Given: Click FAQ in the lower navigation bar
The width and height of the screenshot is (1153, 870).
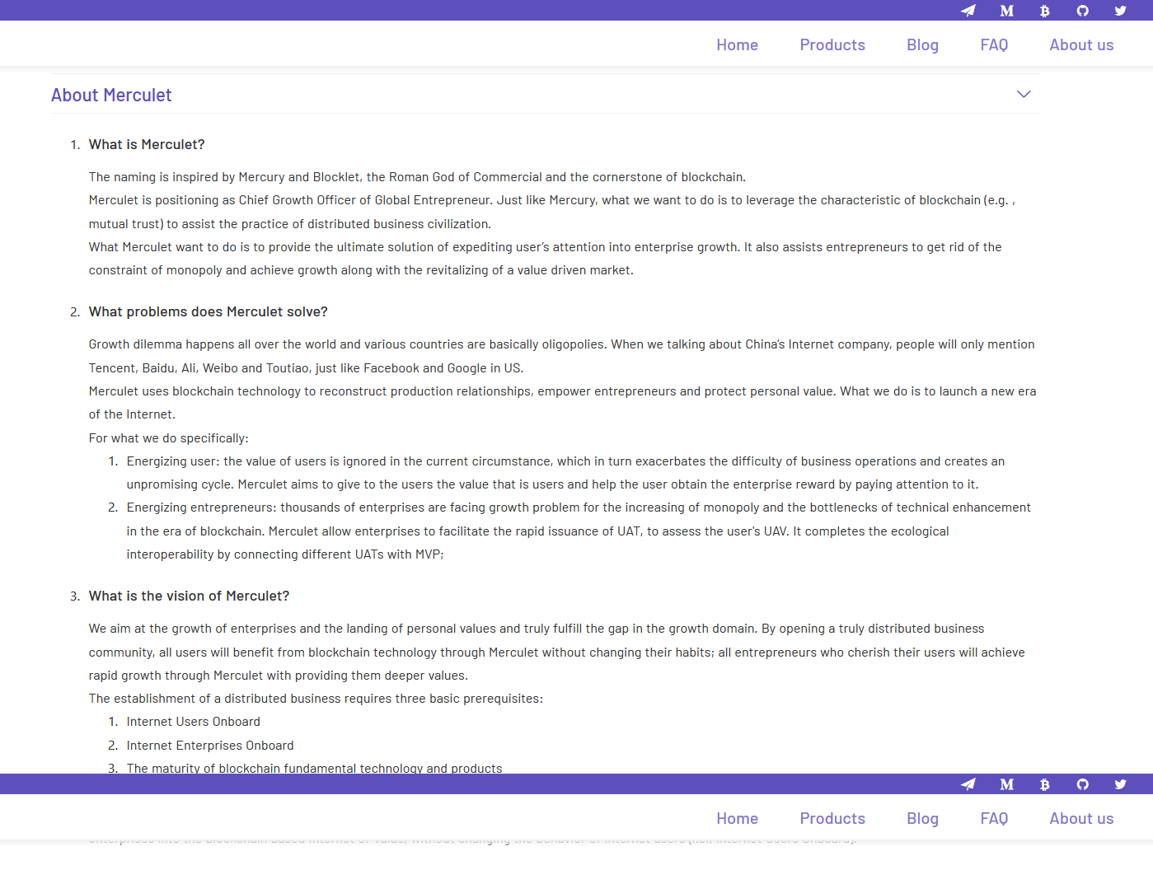Looking at the screenshot, I should tap(994, 819).
